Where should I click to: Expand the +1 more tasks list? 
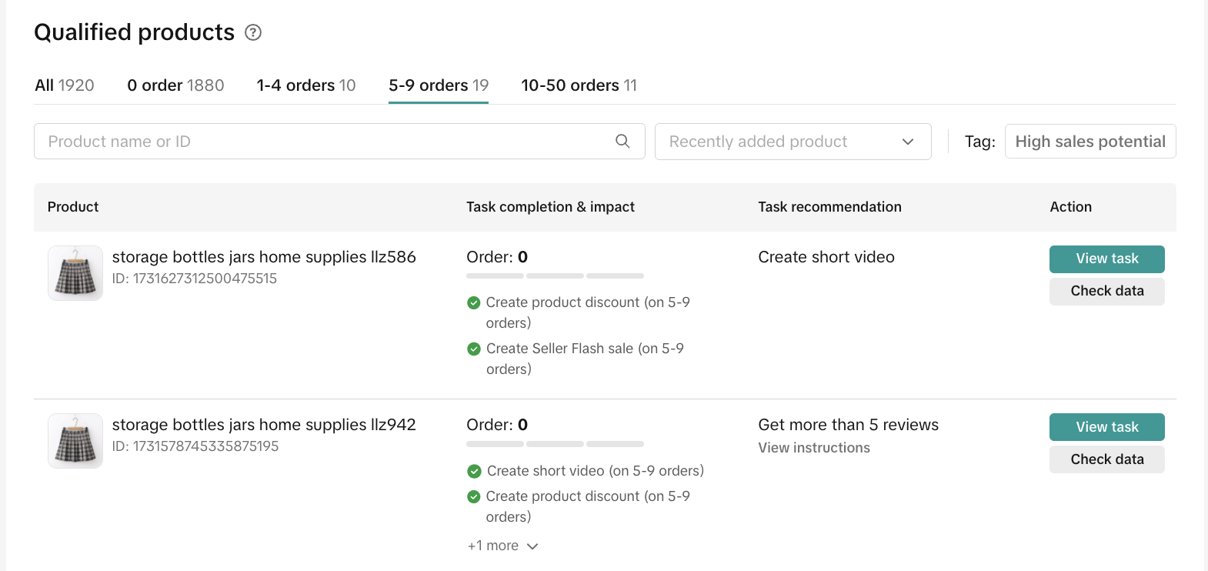coord(502,546)
